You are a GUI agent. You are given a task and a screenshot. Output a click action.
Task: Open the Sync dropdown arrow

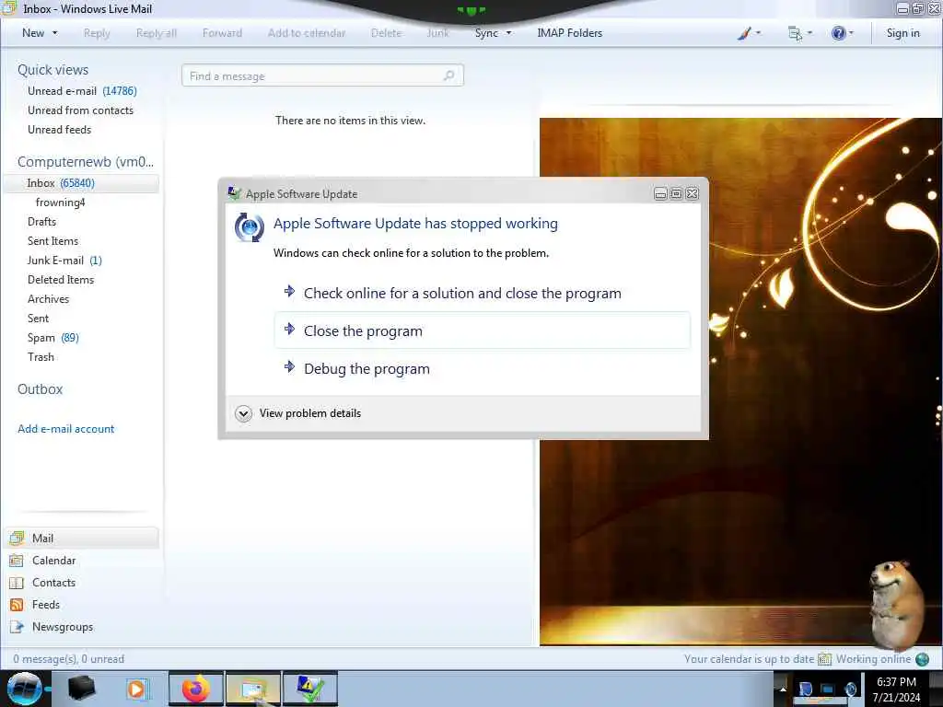click(x=508, y=33)
